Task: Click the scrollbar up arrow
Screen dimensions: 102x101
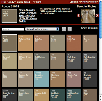Action: tap(101, 97)
